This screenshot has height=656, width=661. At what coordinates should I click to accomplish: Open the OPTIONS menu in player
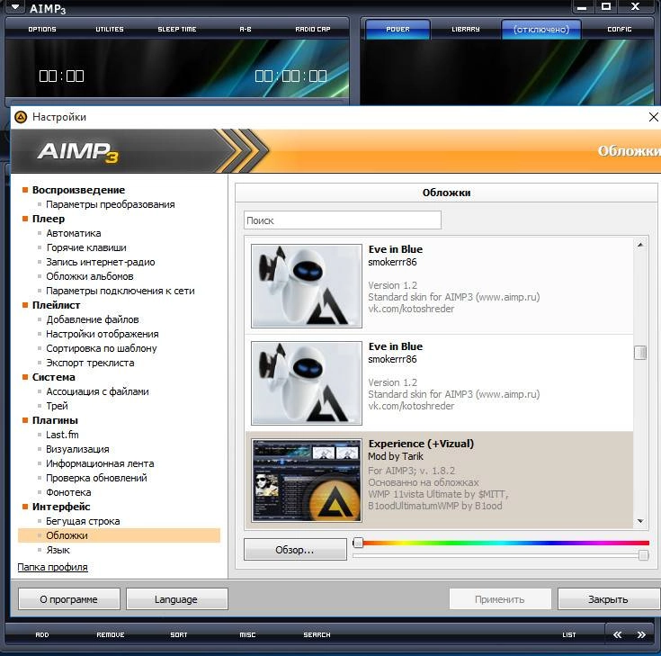click(x=42, y=29)
